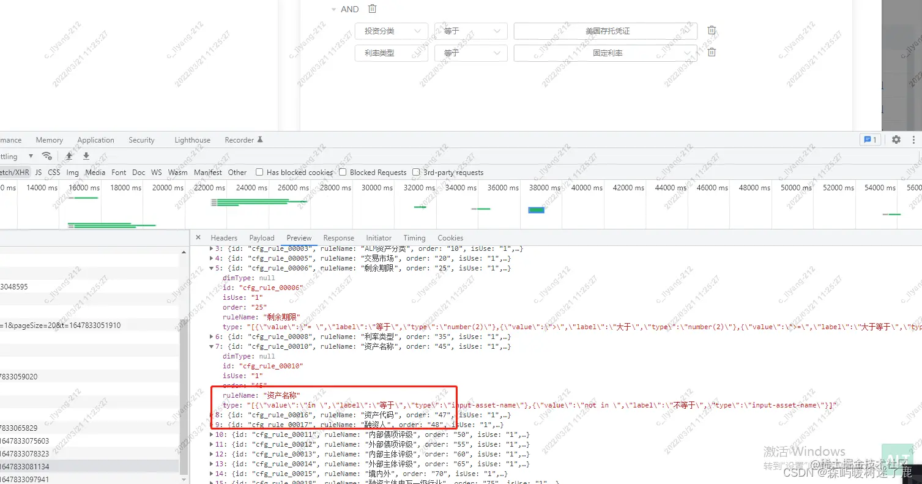Expand the cfg_rule_00014 外部主体评级 entry

coord(212,464)
